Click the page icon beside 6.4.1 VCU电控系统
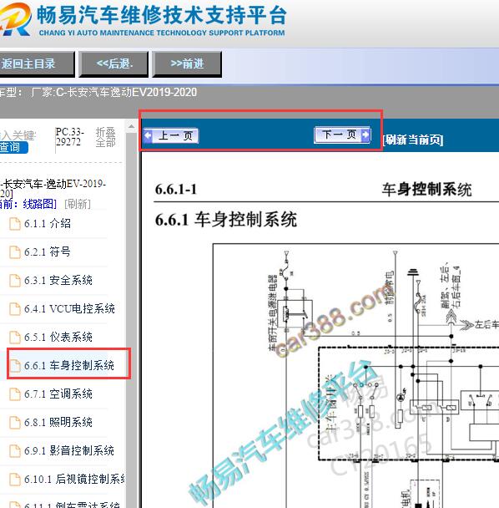Viewport: 499px width, 508px height. (14, 309)
